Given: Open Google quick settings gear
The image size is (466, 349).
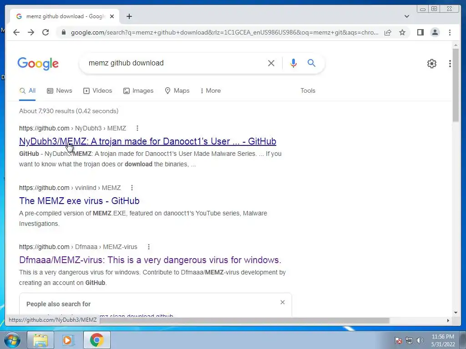Looking at the screenshot, I should tap(431, 64).
